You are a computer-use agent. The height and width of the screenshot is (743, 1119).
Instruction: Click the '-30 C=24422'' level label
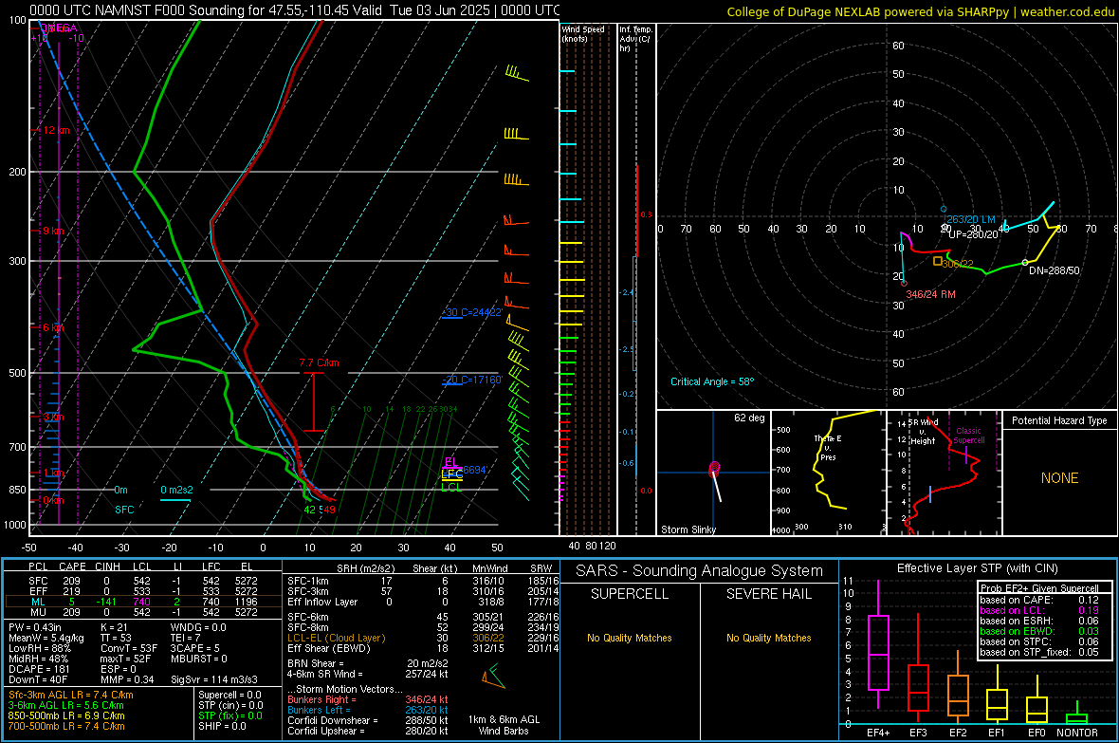coord(472,312)
